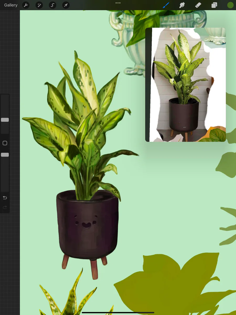Undo the last stroke
236x315 pixels.
(5, 197)
